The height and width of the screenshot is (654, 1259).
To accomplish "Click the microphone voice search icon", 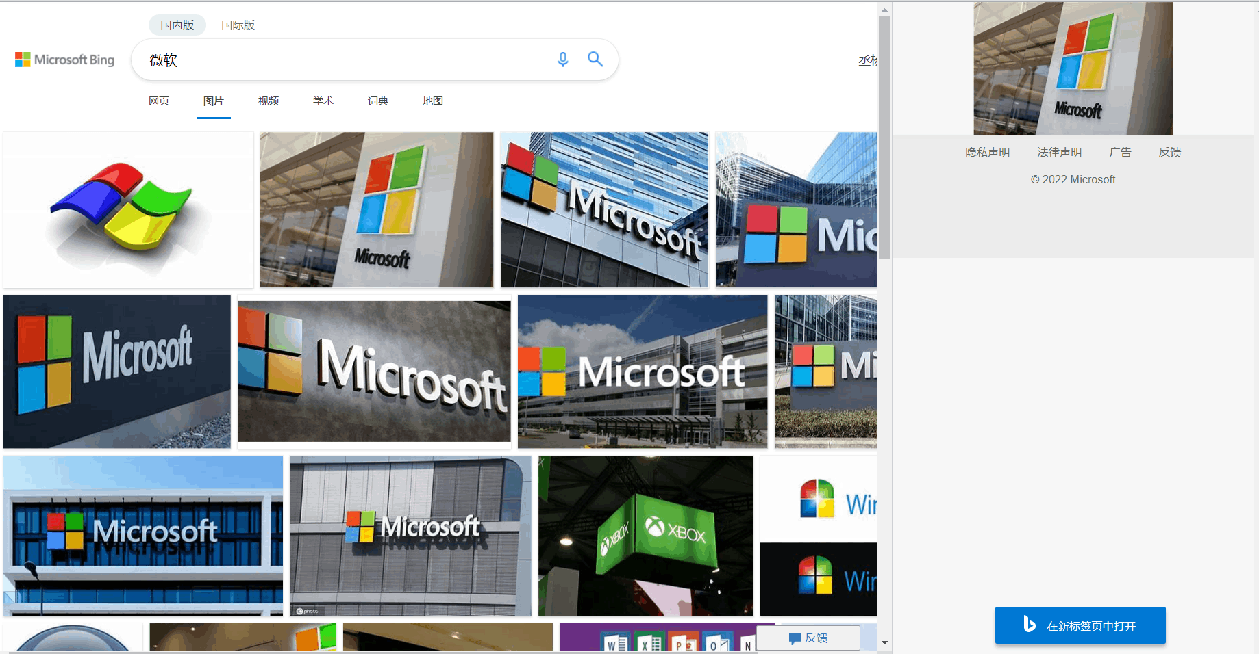I will [x=562, y=60].
